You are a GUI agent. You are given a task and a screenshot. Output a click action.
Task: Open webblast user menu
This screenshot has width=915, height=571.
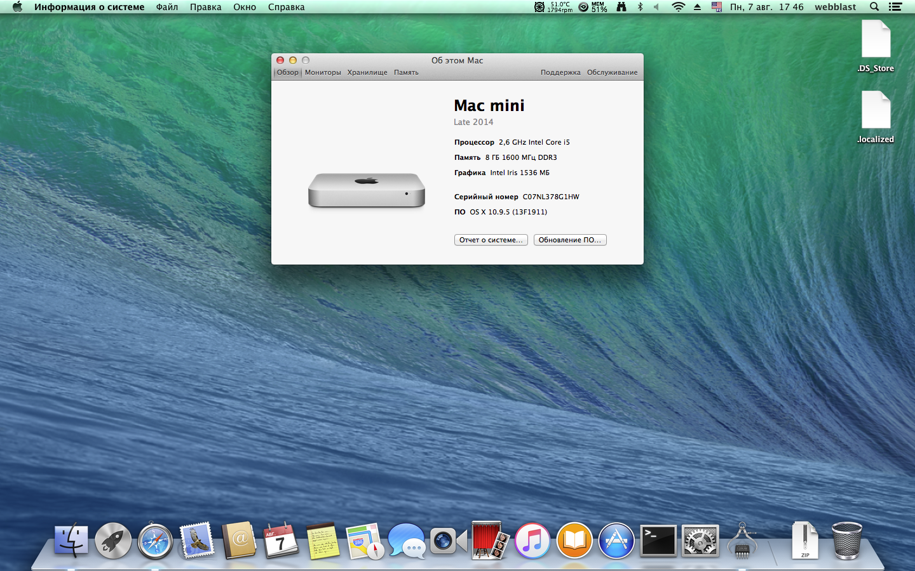click(x=836, y=7)
